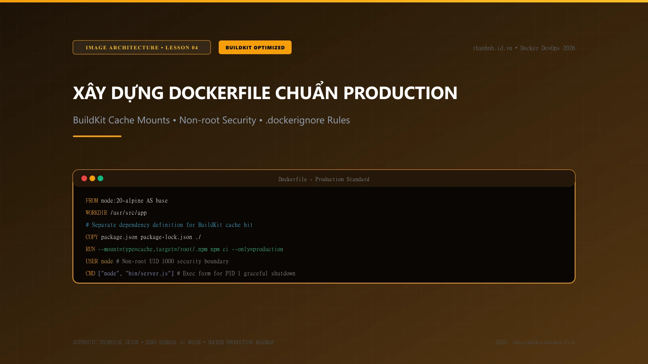Click the line "WORKDIR /usr/src/app"
The image size is (648, 364).
click(x=116, y=213)
